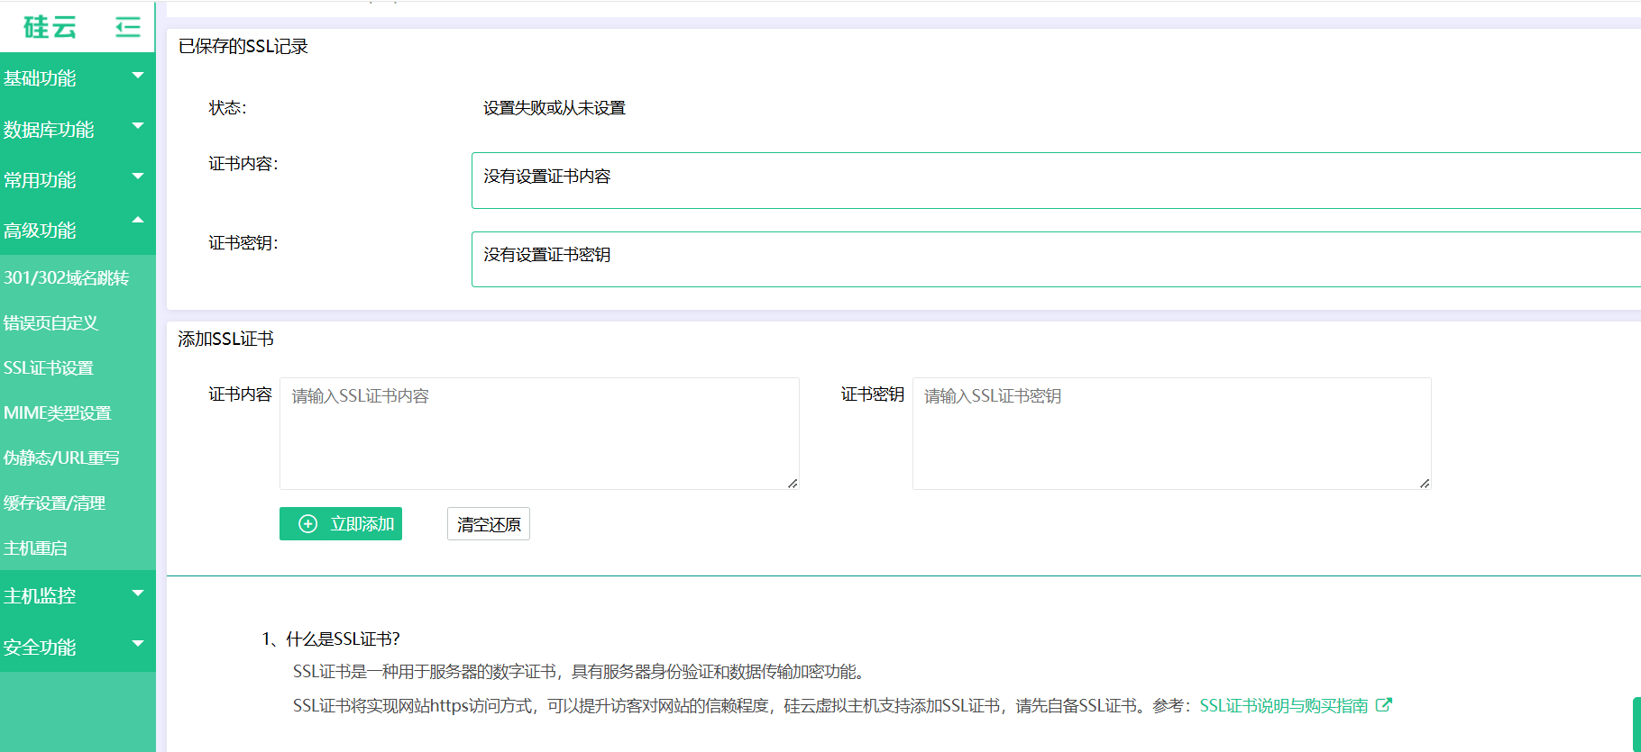This screenshot has height=752, width=1641.
Task: Expand the 数据库功能 menu arrow
Action: tap(138, 126)
